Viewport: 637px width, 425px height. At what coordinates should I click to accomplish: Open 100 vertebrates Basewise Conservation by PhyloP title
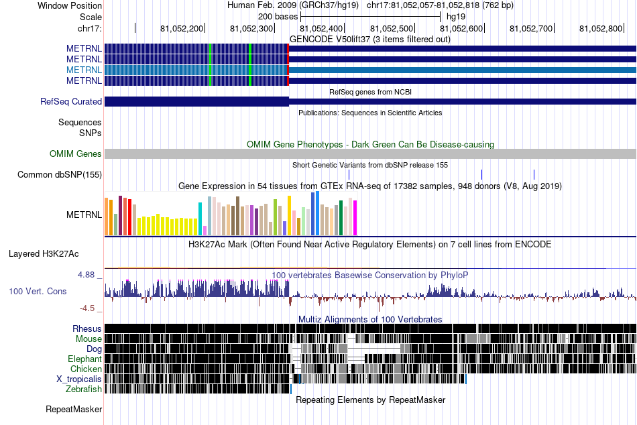[x=370, y=275]
